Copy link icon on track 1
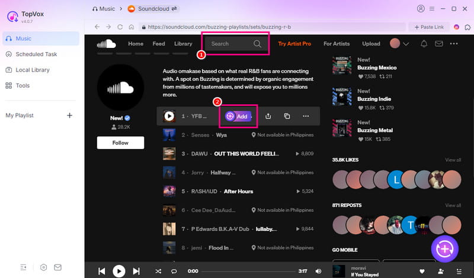 [287, 116]
